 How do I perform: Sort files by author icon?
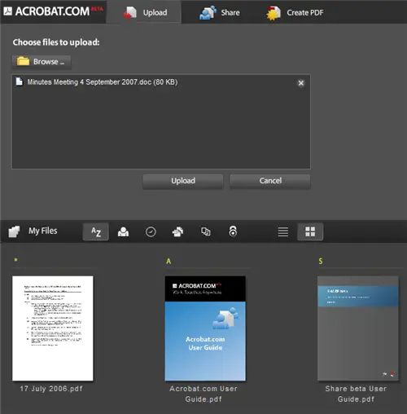[x=123, y=231]
